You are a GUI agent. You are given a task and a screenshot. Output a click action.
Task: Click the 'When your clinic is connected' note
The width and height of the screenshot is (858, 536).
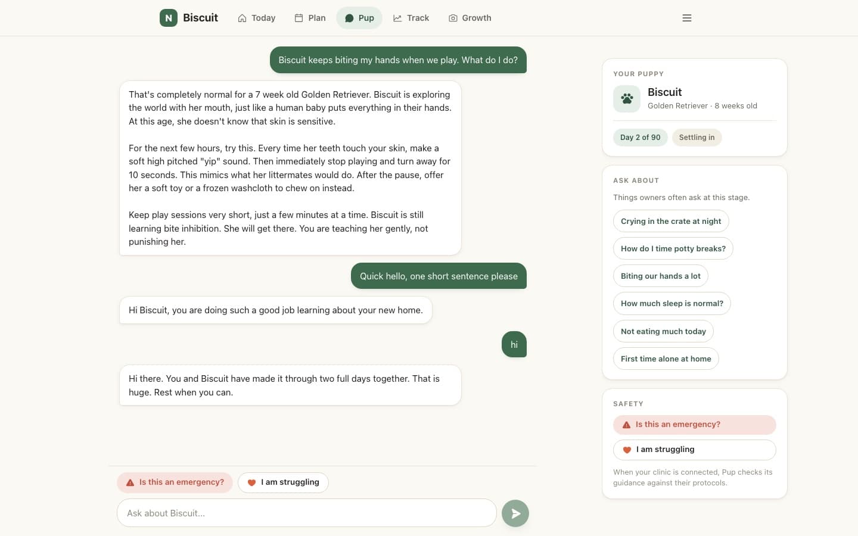coord(693,478)
